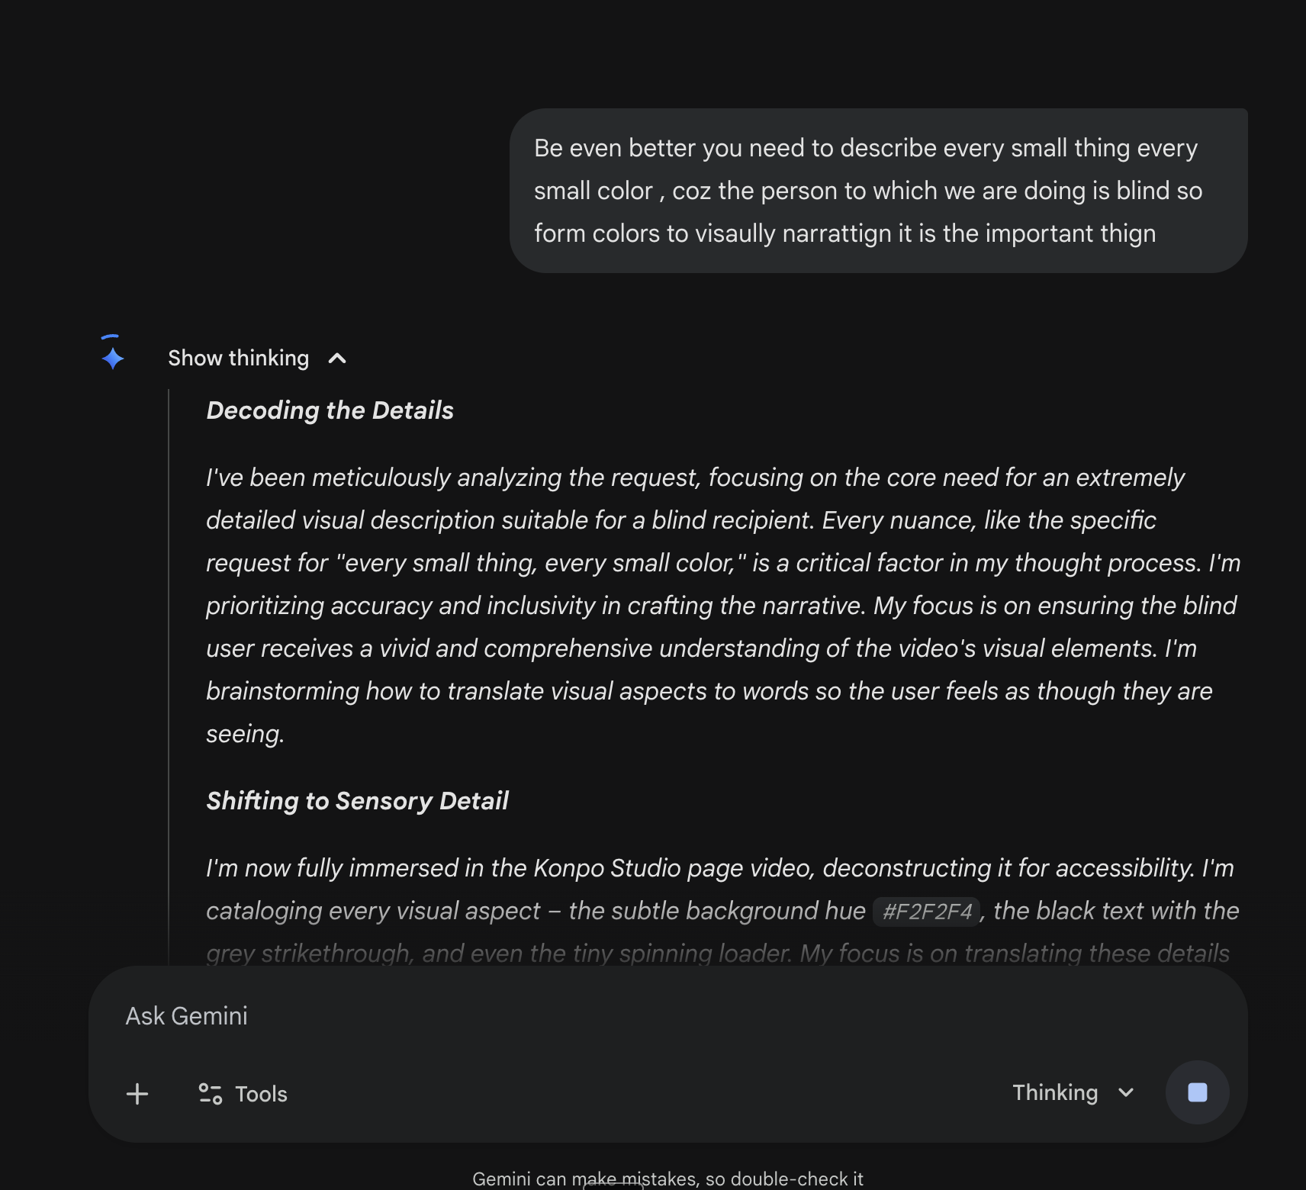Click the faded "grey strikethrough" text line
The height and width of the screenshot is (1190, 1306).
point(717,954)
